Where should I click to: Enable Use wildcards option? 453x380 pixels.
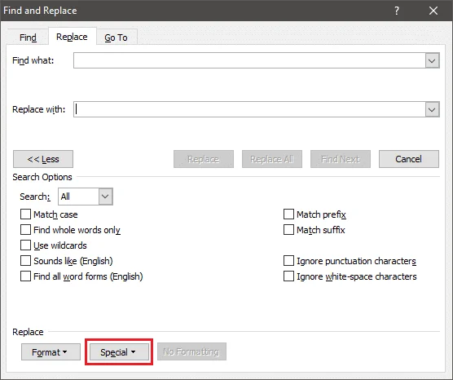click(25, 245)
